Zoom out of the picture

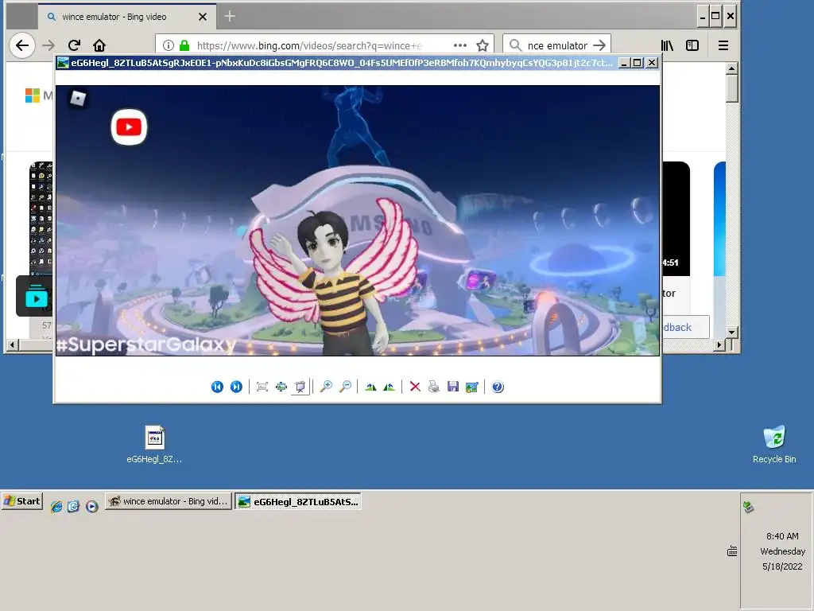pyautogui.click(x=345, y=387)
